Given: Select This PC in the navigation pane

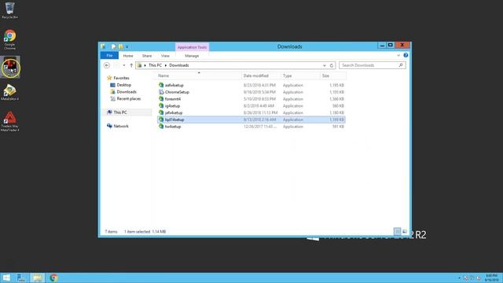Looking at the screenshot, I should [x=120, y=112].
